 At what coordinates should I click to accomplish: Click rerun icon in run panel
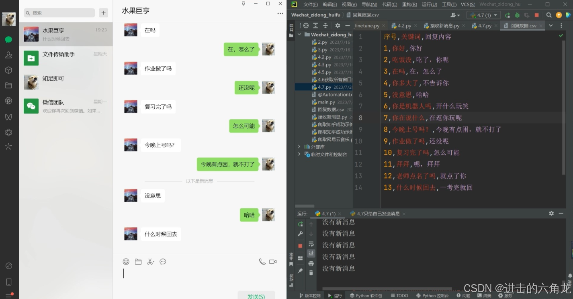[300, 224]
